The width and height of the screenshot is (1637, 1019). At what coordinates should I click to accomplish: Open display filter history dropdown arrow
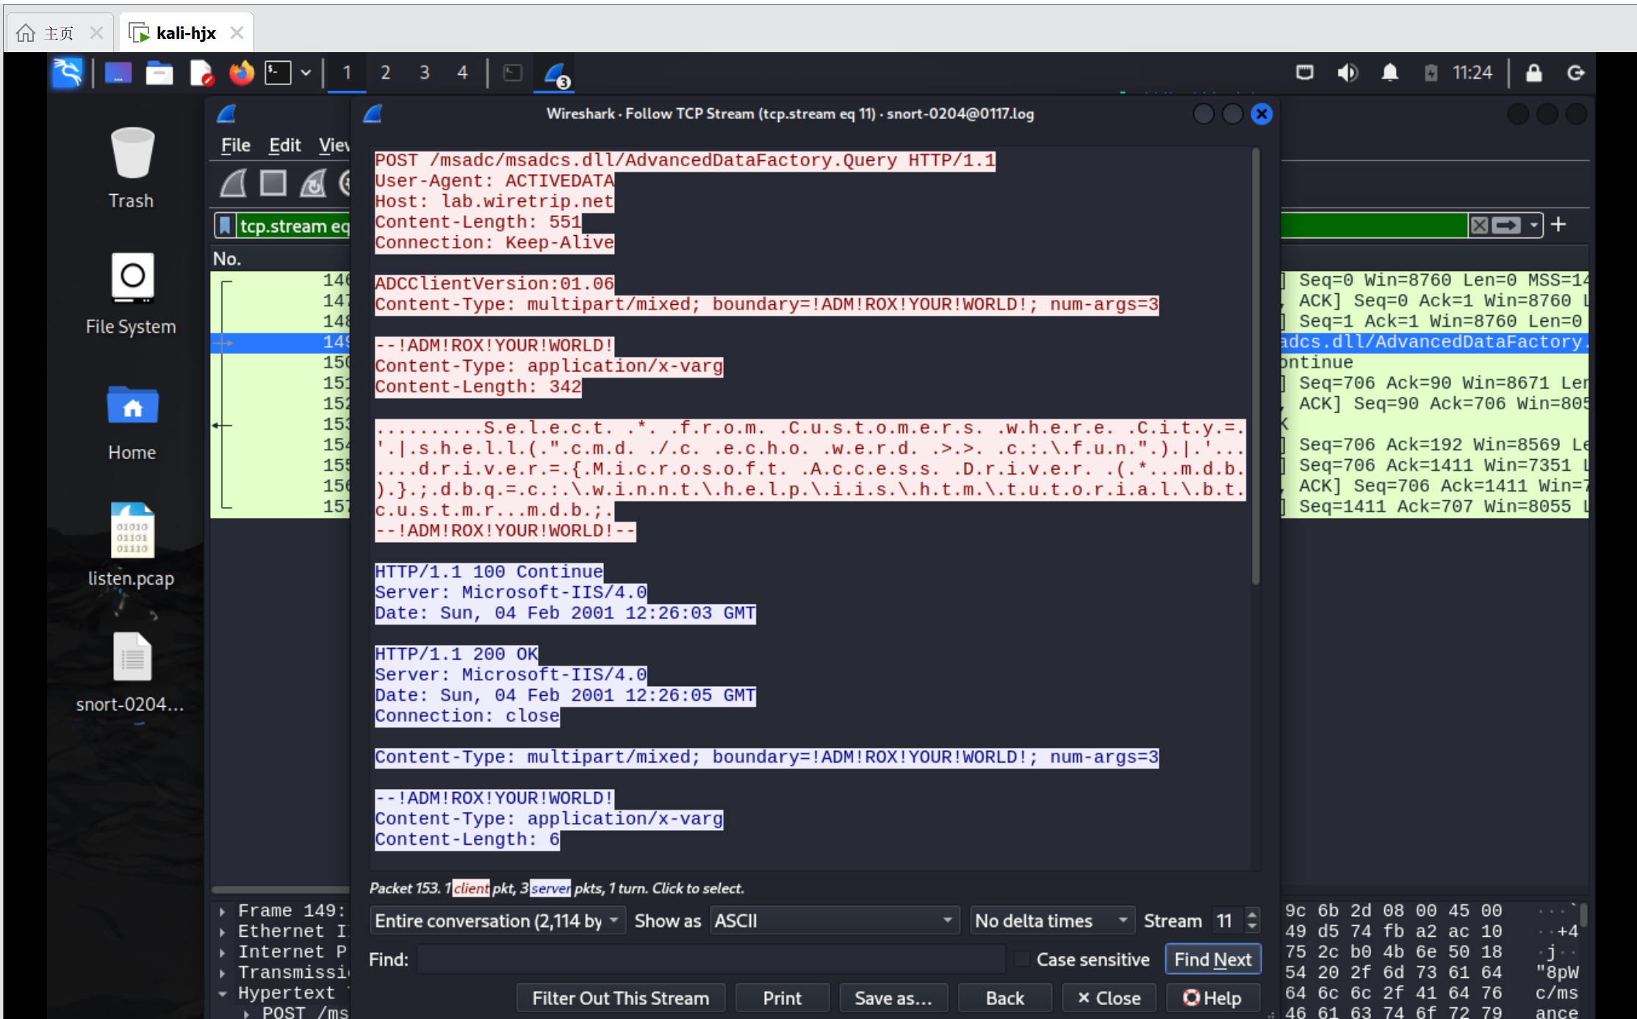point(1533,225)
